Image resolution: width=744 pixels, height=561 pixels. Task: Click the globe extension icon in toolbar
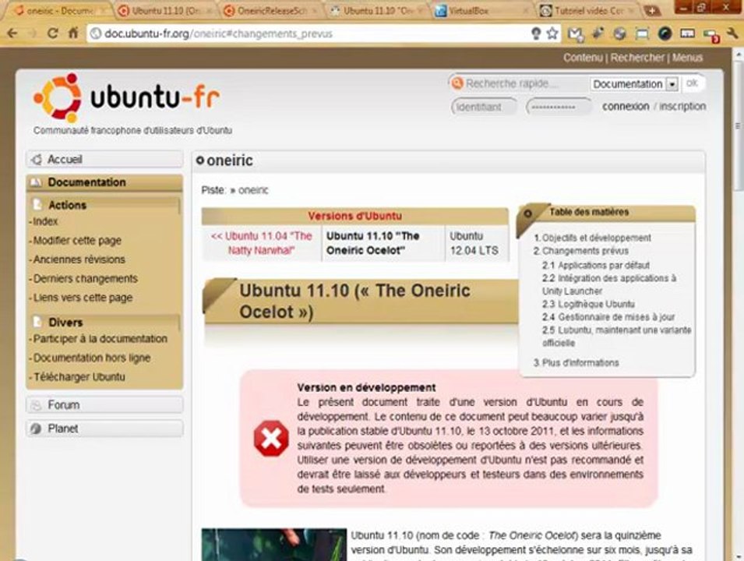pos(619,34)
